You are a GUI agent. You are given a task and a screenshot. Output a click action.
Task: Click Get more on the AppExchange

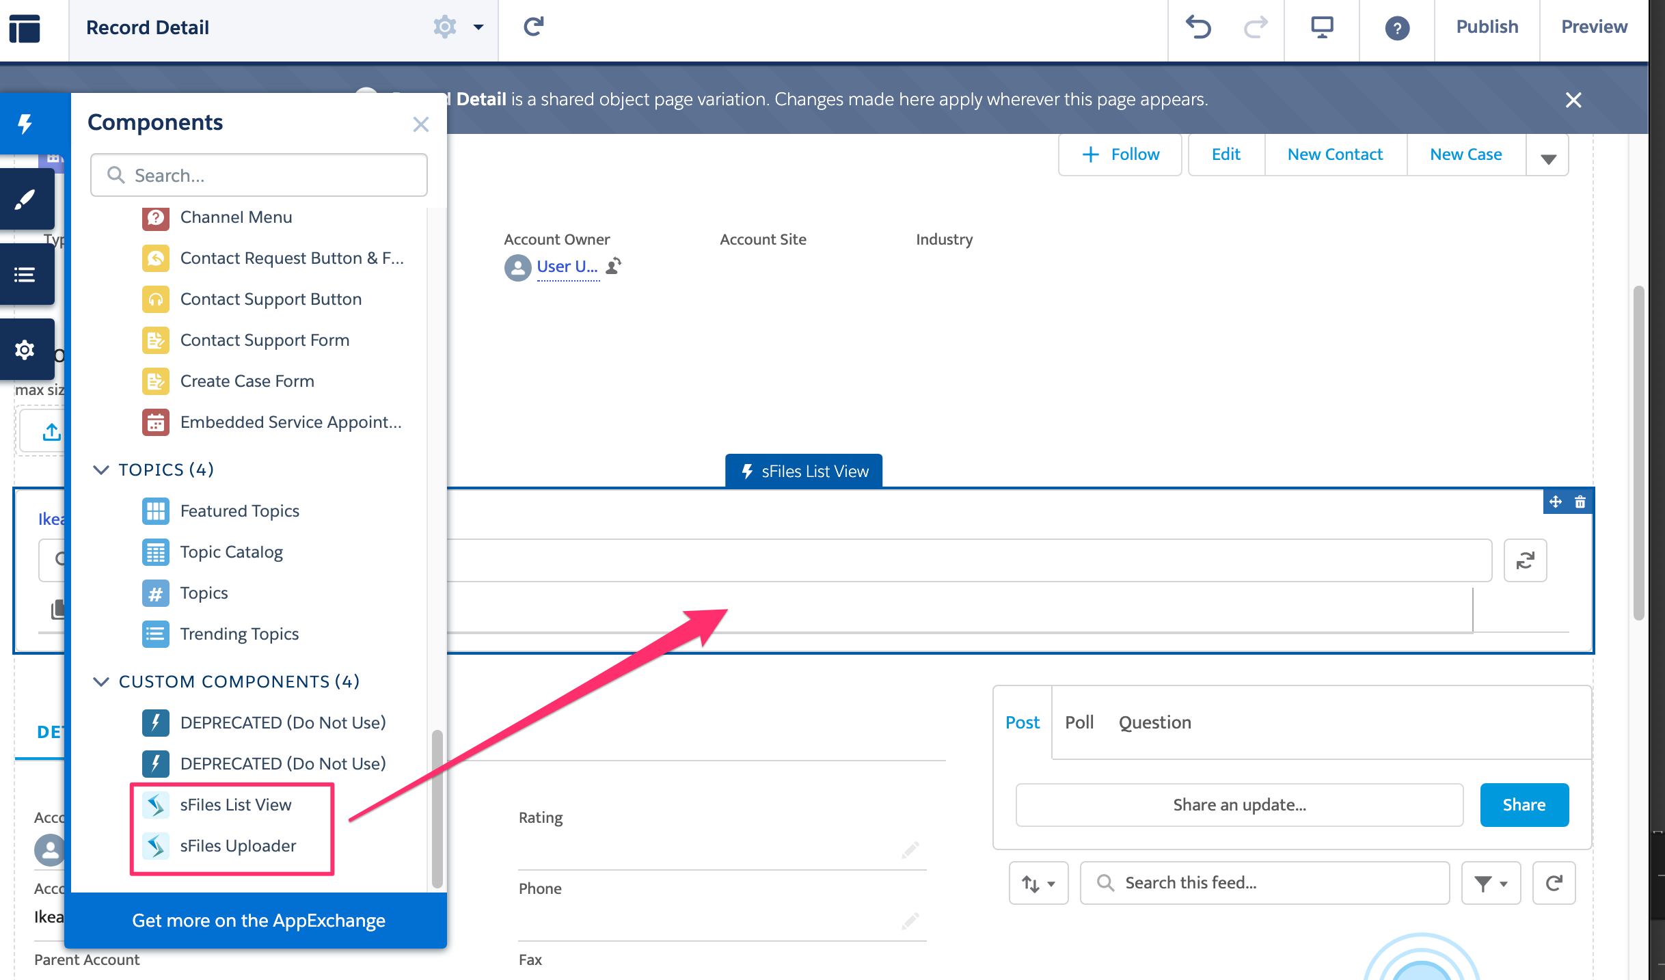click(258, 921)
